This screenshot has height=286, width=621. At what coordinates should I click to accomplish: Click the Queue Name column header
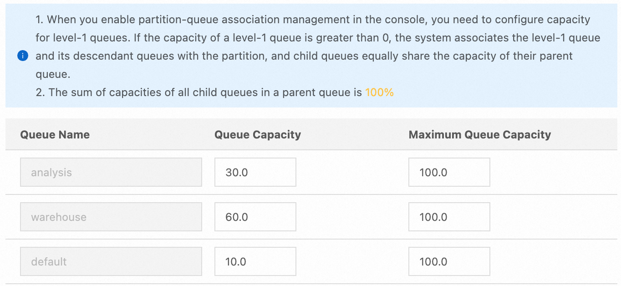pos(55,135)
